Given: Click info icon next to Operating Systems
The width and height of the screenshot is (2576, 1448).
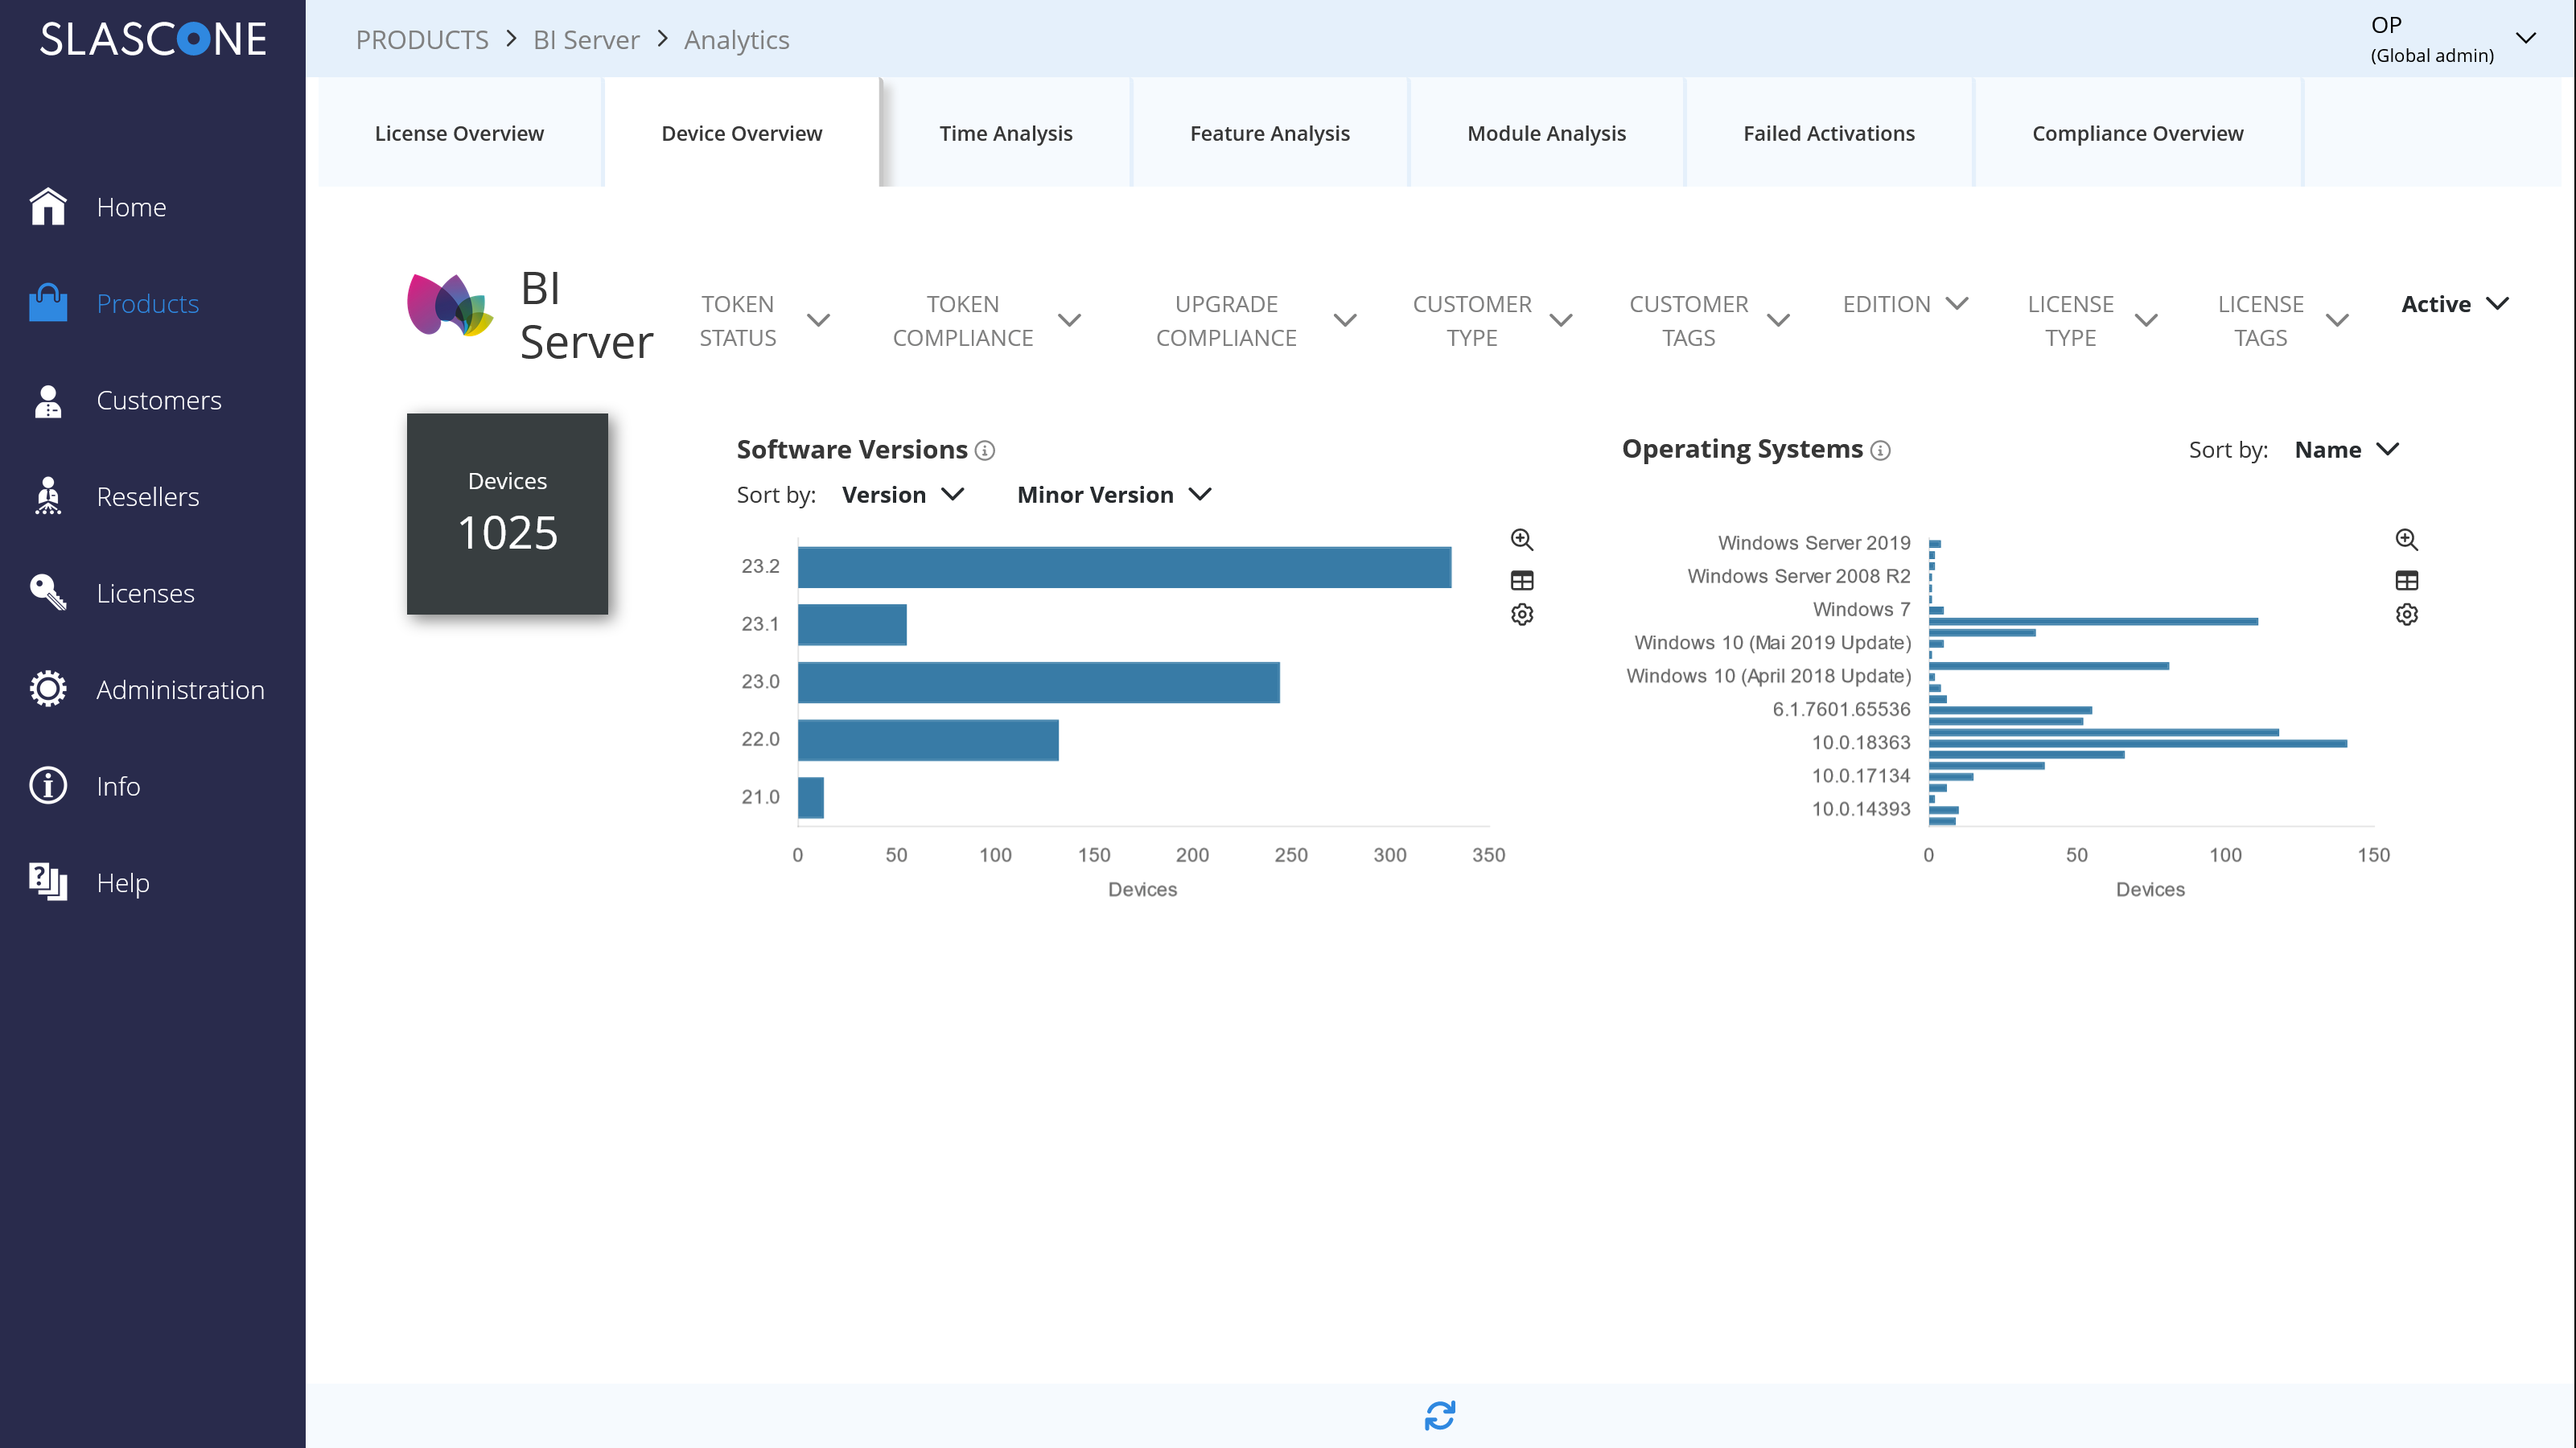Looking at the screenshot, I should (1881, 450).
